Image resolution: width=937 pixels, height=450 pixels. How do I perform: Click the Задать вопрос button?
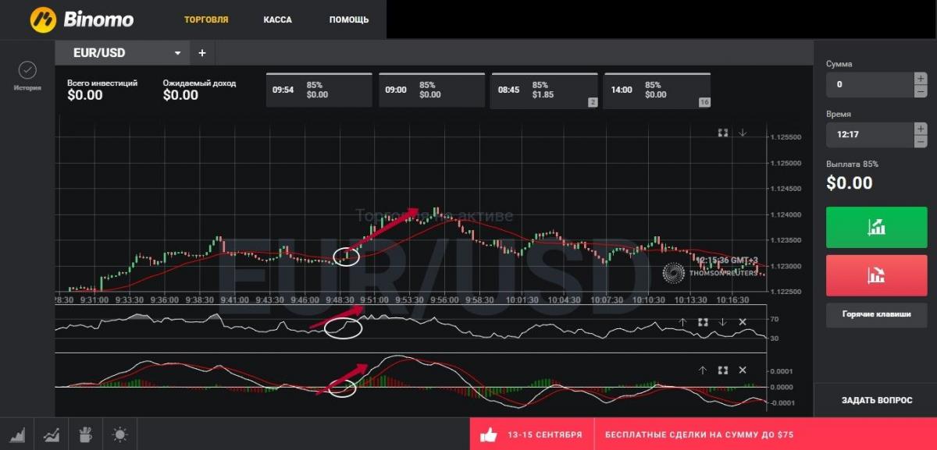pyautogui.click(x=876, y=400)
